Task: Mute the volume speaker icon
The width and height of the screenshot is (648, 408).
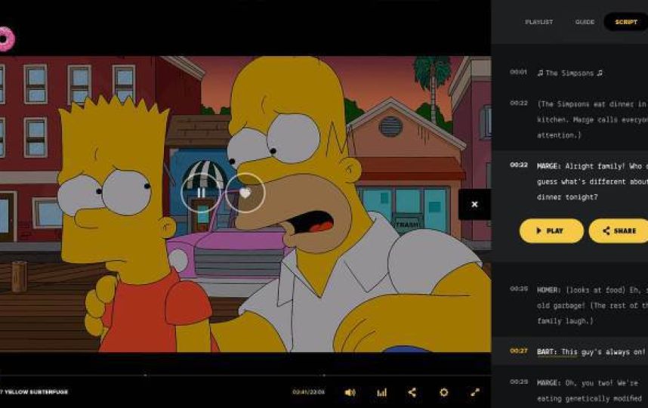Action: (350, 392)
